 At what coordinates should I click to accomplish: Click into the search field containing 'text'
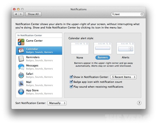(x=127, y=14)
